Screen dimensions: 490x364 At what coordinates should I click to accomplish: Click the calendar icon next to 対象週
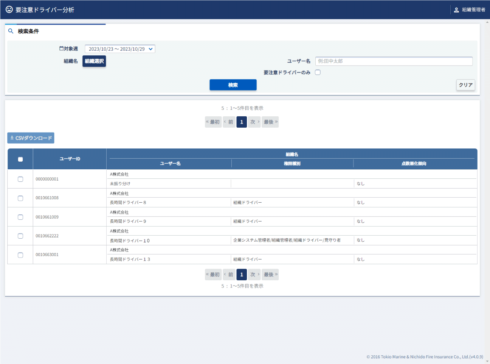[x=61, y=48]
